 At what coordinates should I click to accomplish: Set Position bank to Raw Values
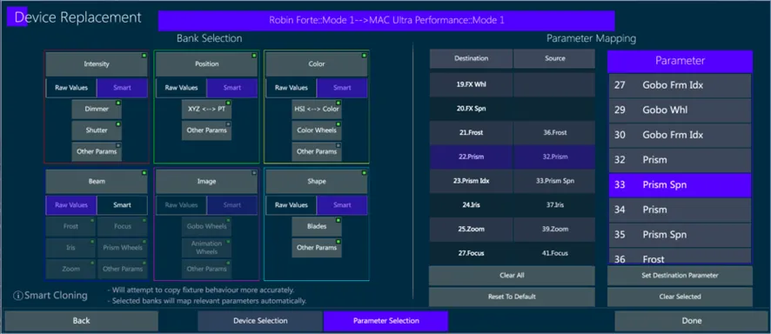pos(182,88)
